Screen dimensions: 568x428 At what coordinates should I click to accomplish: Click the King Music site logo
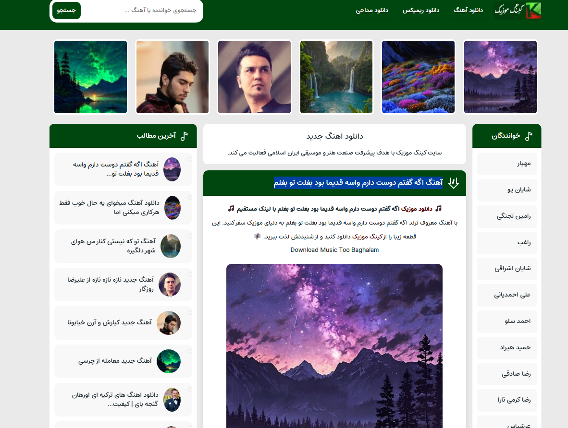click(x=518, y=10)
